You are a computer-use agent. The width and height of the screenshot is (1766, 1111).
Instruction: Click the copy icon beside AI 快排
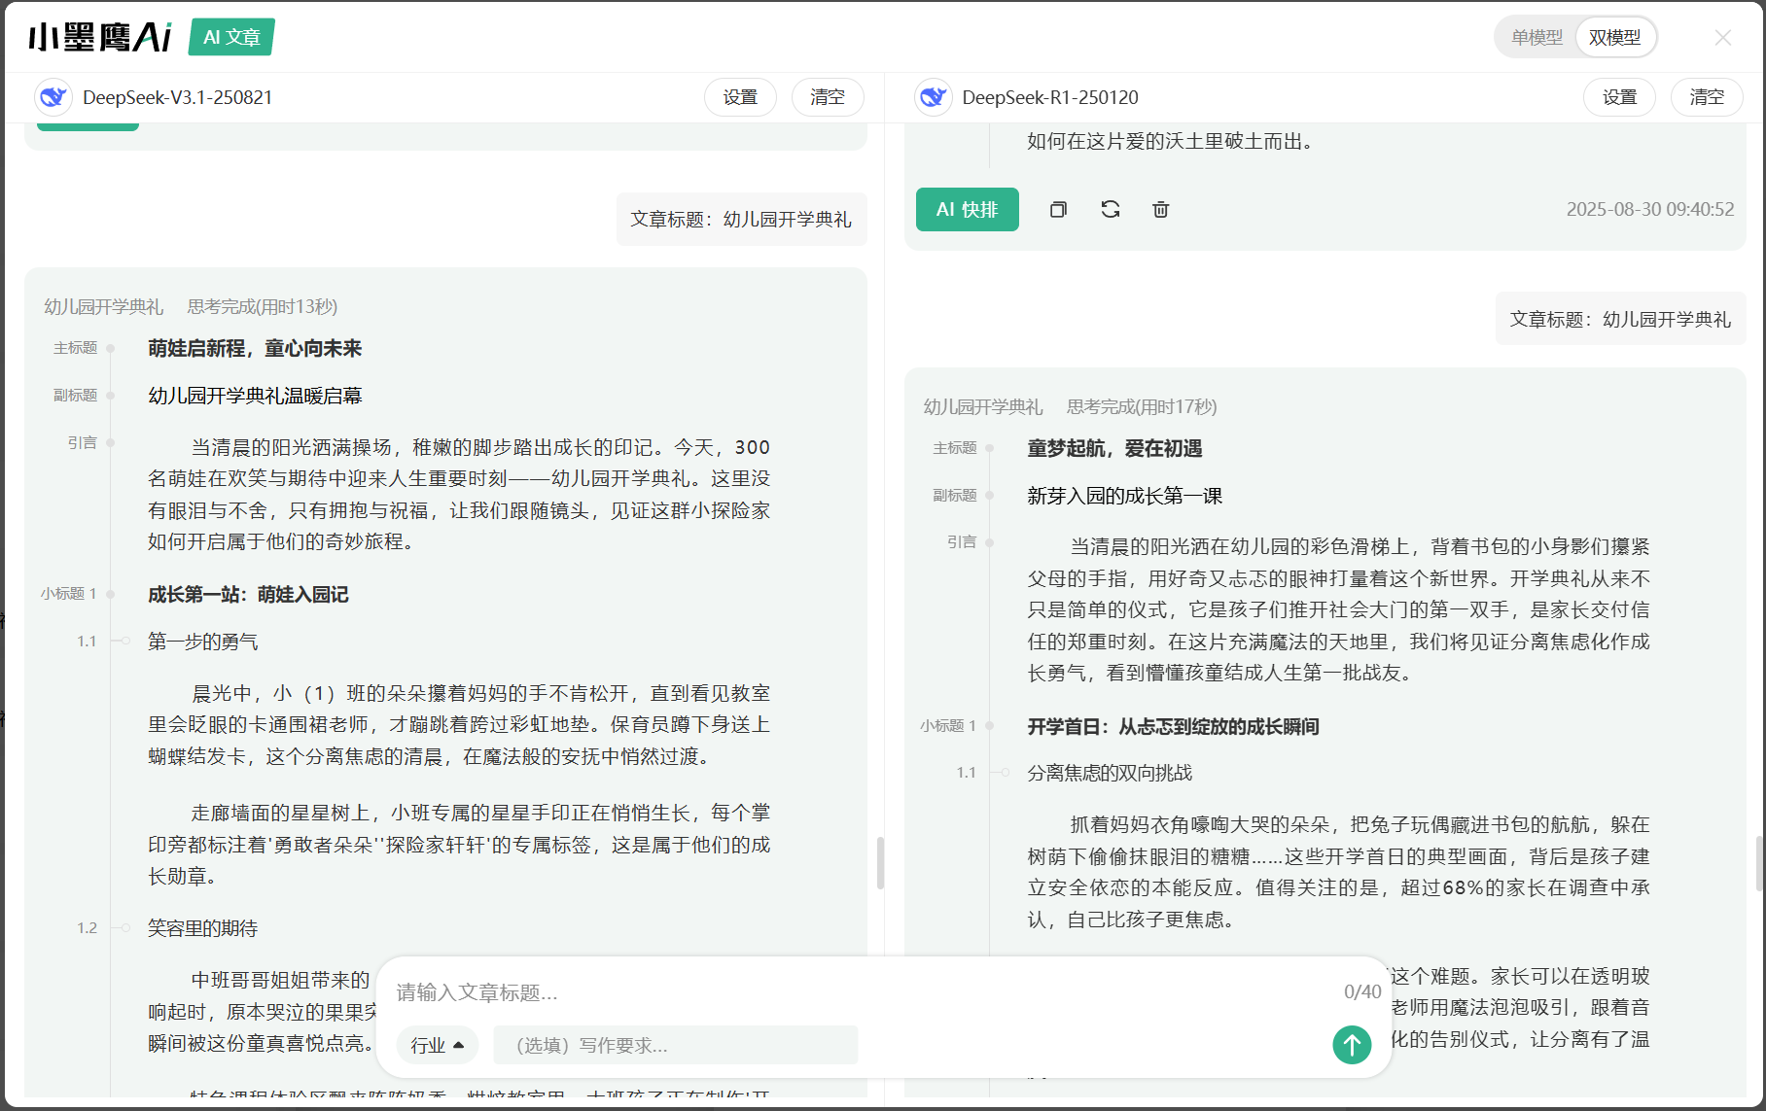(x=1058, y=209)
